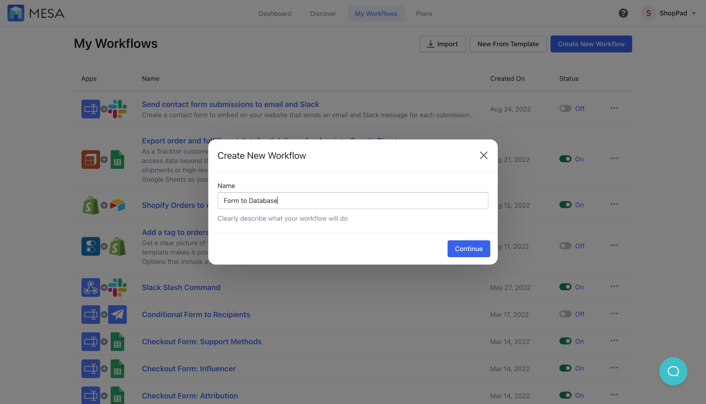Go to the Dashboard tab
The image size is (706, 404).
point(275,14)
